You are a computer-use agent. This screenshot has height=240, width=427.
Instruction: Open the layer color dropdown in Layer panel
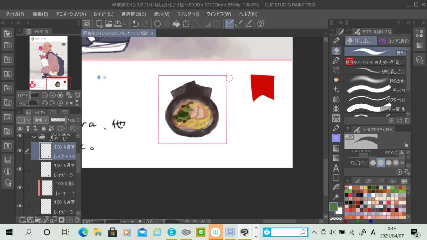click(24, 120)
